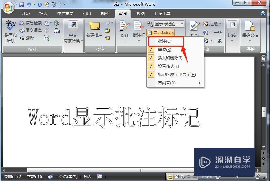The height and width of the screenshot is (181, 270).
Task: Toggle the 插入 insert mode in status bar
Action: pos(87,176)
